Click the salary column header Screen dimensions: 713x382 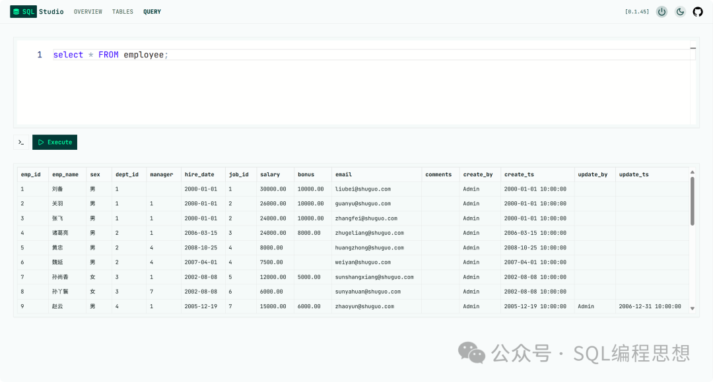point(270,175)
